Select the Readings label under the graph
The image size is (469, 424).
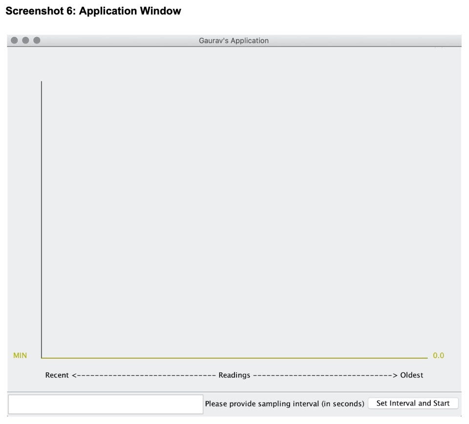(234, 375)
